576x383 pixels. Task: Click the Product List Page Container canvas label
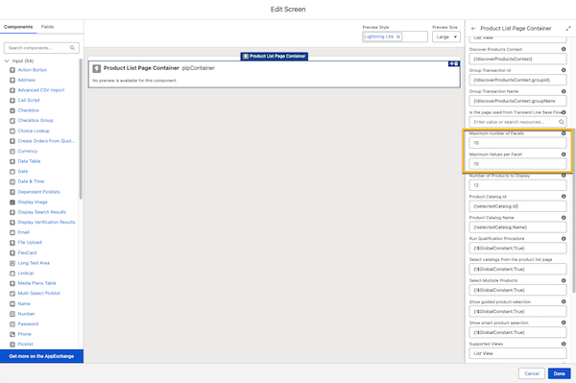click(274, 57)
